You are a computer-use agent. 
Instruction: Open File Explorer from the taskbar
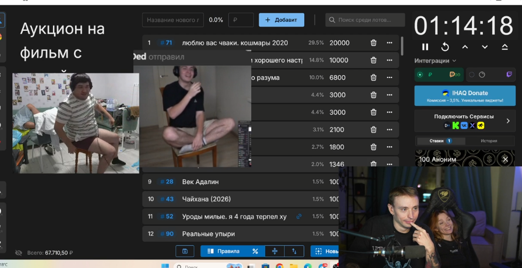294,266
